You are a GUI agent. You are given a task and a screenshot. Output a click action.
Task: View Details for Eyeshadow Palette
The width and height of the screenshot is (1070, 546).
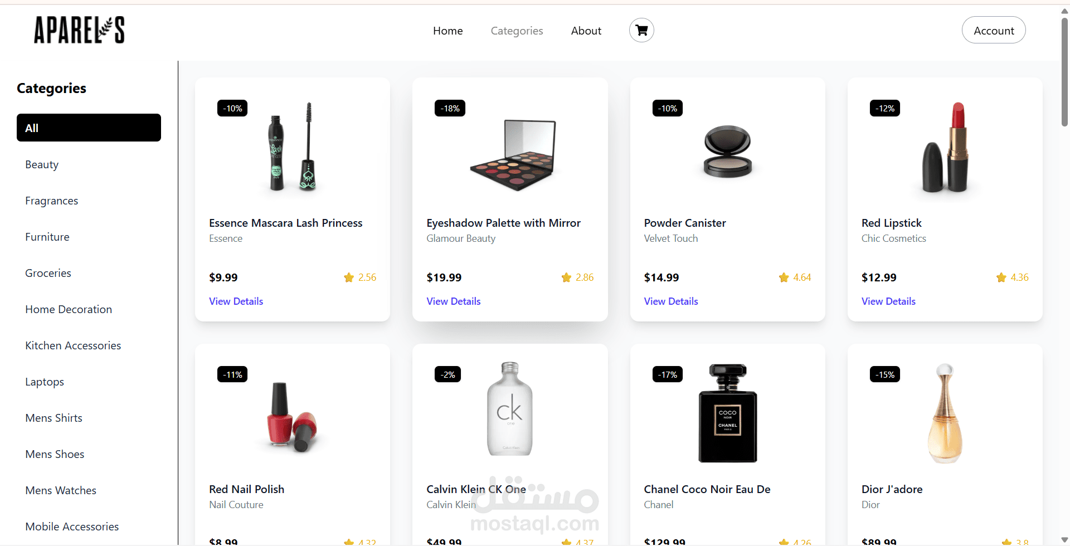(x=453, y=301)
